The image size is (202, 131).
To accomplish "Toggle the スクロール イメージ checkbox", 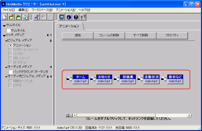I will pyautogui.click(x=10, y=50).
